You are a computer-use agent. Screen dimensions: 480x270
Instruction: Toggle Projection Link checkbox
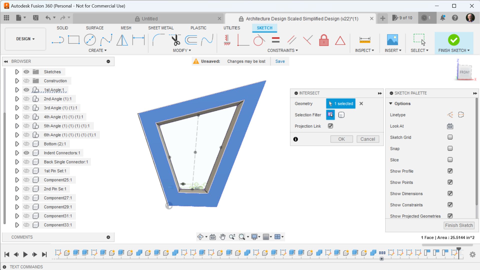pos(330,126)
